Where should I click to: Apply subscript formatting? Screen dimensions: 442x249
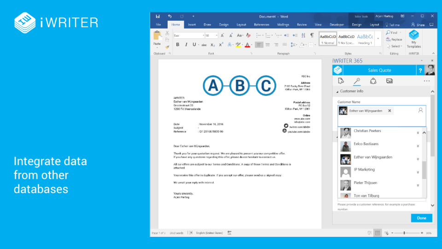[213, 45]
